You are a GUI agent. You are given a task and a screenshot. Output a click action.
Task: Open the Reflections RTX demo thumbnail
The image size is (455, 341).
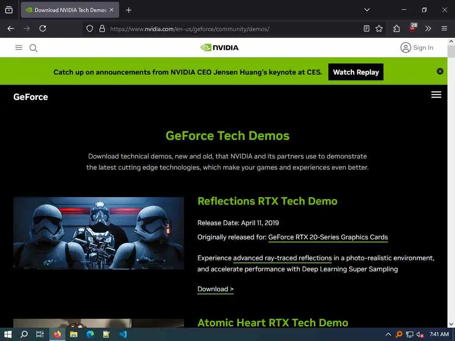99,233
